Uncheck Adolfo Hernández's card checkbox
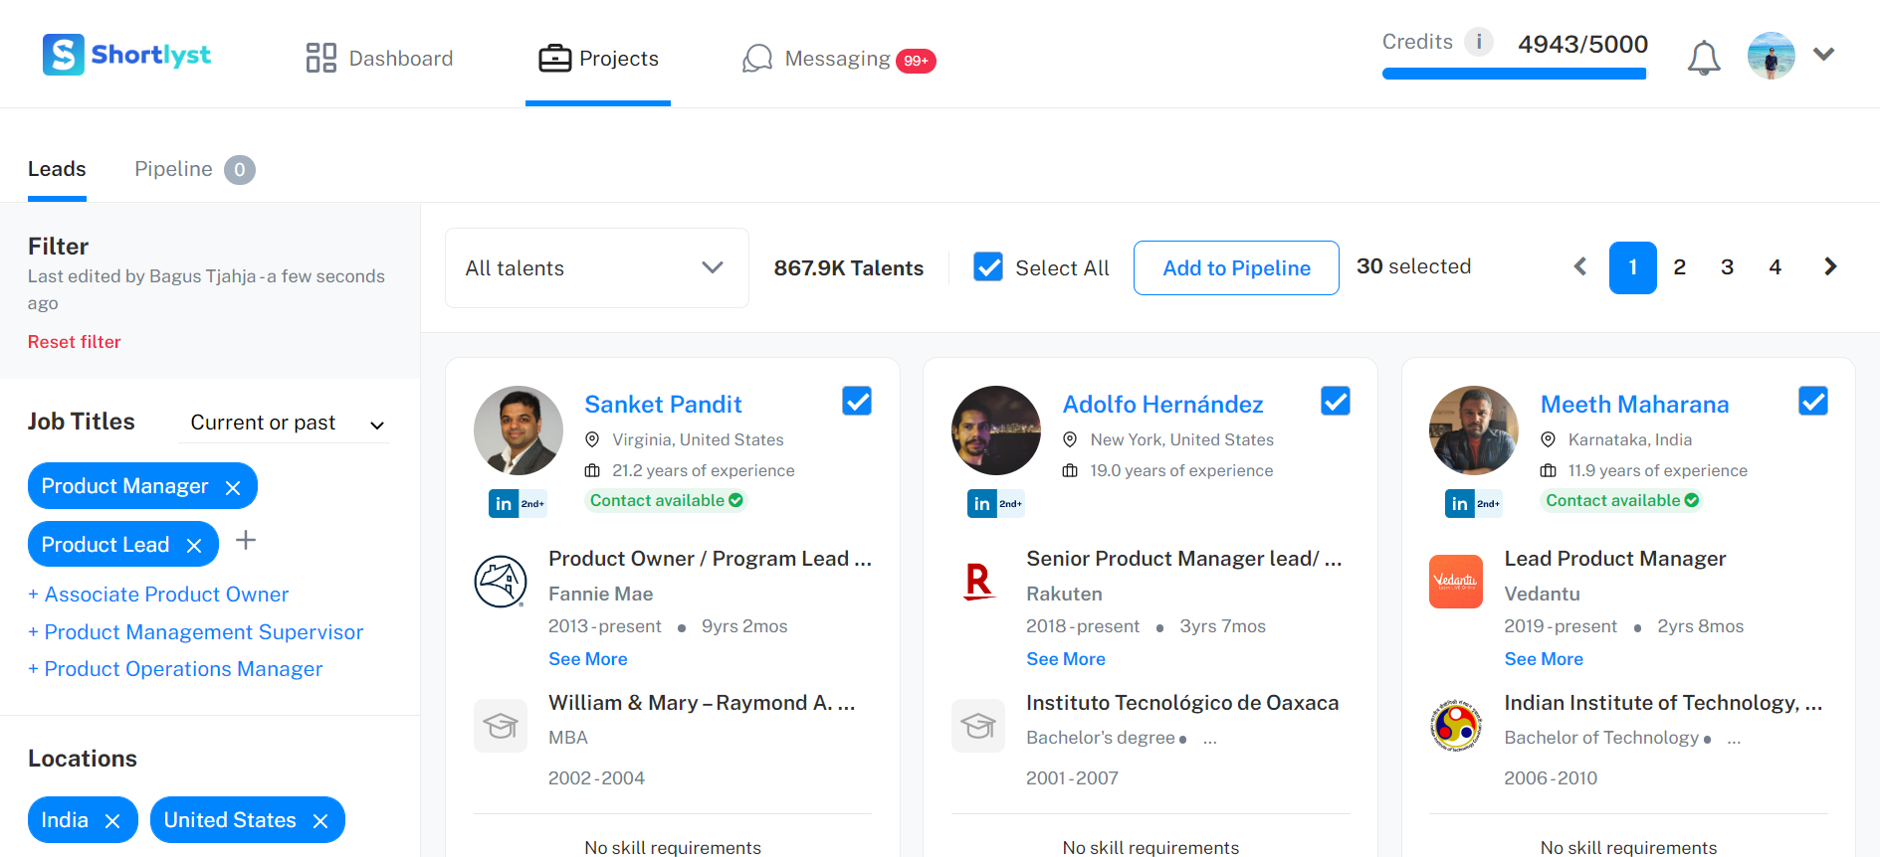Viewport: 1880px width, 857px height. click(x=1336, y=401)
